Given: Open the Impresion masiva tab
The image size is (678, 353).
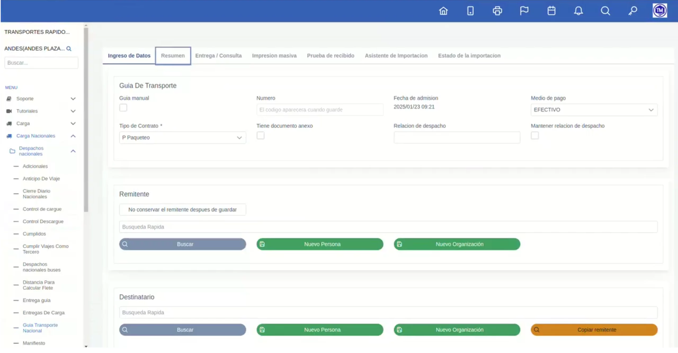Looking at the screenshot, I should pyautogui.click(x=274, y=56).
